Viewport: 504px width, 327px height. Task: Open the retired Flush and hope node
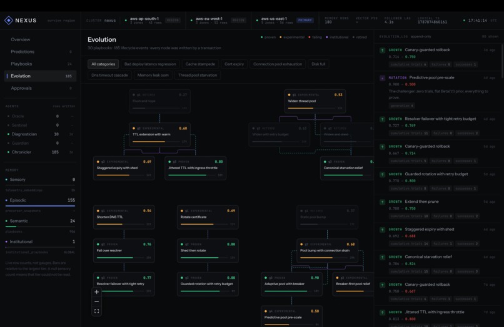pos(159,101)
